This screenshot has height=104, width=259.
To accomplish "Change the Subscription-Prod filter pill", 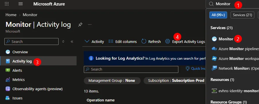I will click(175, 81).
